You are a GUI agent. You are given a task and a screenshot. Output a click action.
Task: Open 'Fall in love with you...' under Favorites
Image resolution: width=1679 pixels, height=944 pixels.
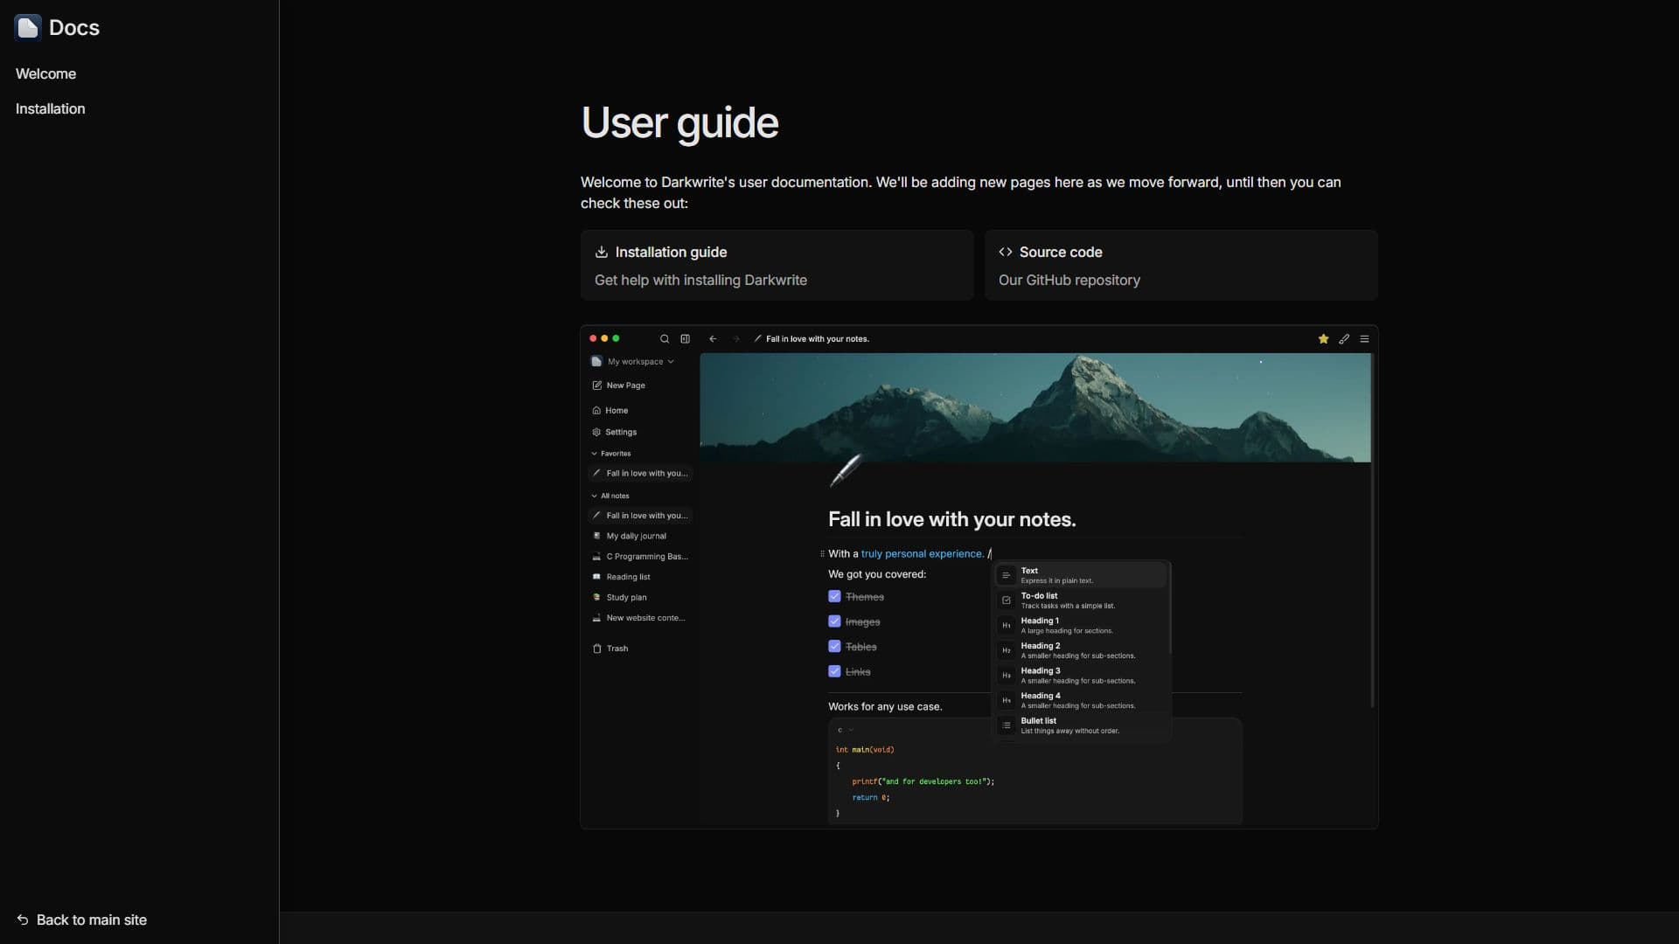click(640, 474)
